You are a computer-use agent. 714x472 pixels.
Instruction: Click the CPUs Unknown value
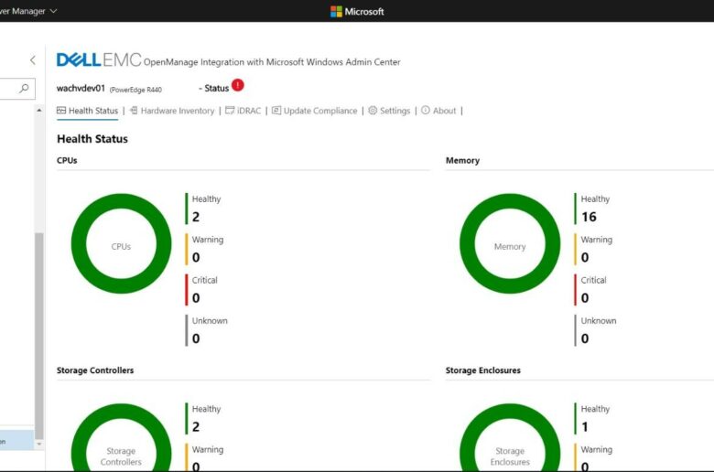[196, 338]
